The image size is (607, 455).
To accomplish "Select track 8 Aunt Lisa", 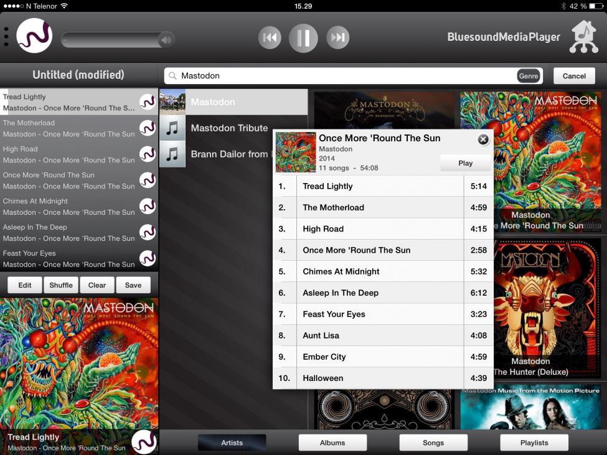I will 383,335.
